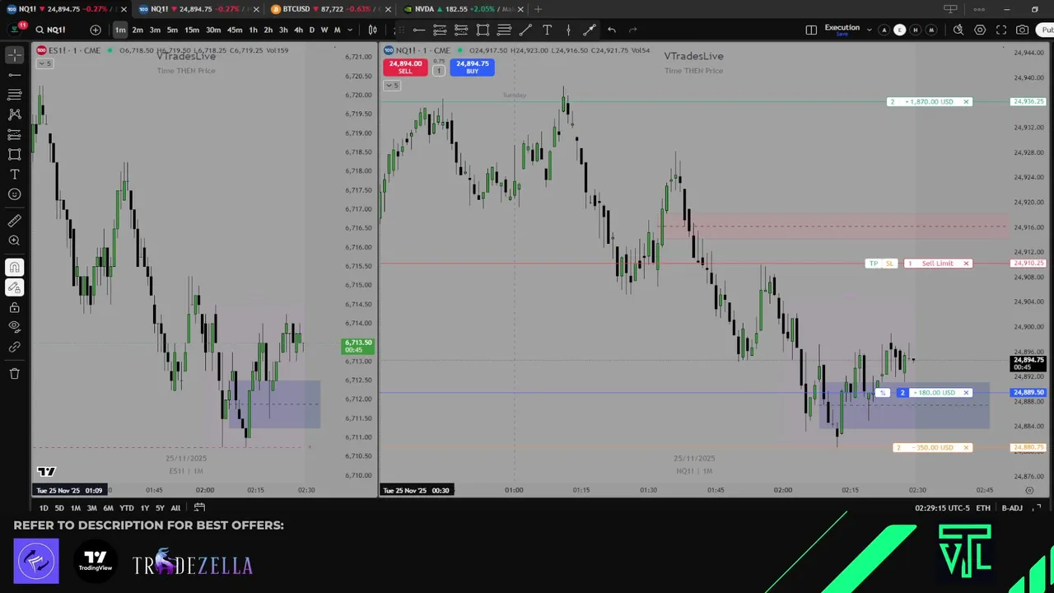Open the layout setup grid icon
Viewport: 1054px width, 593px height.
click(x=811, y=30)
